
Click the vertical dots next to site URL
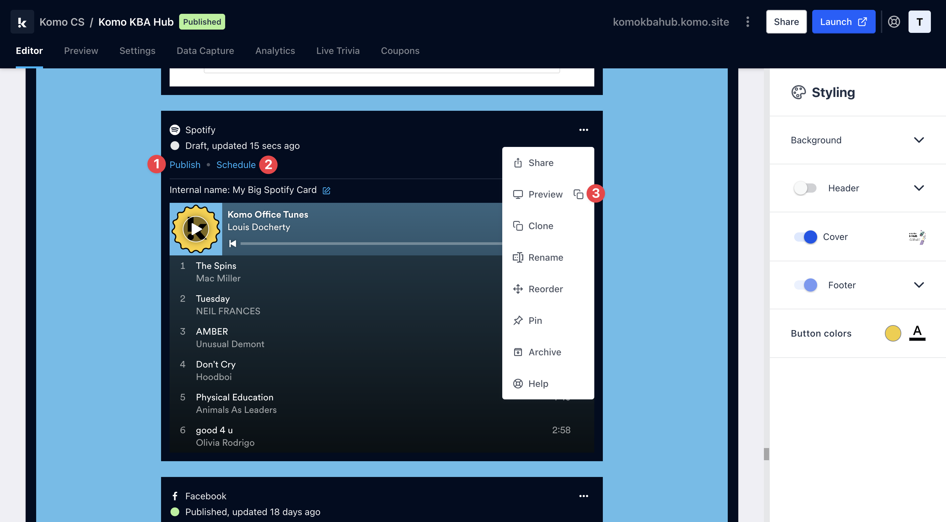tap(747, 22)
